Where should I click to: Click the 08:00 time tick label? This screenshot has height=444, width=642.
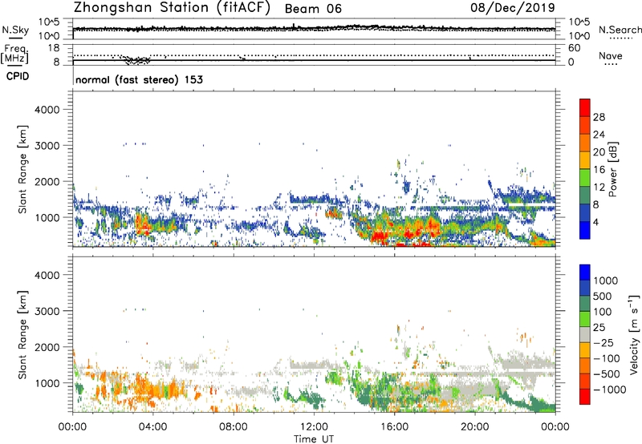[234, 427]
